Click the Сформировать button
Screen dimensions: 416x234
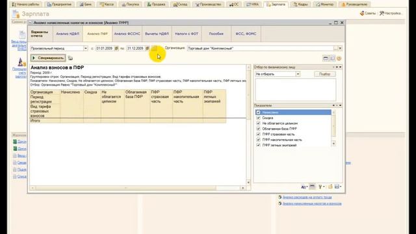[48, 58]
